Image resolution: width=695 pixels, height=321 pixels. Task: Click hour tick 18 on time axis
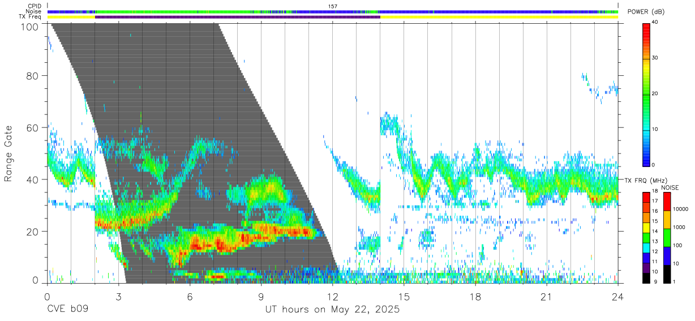point(475,297)
